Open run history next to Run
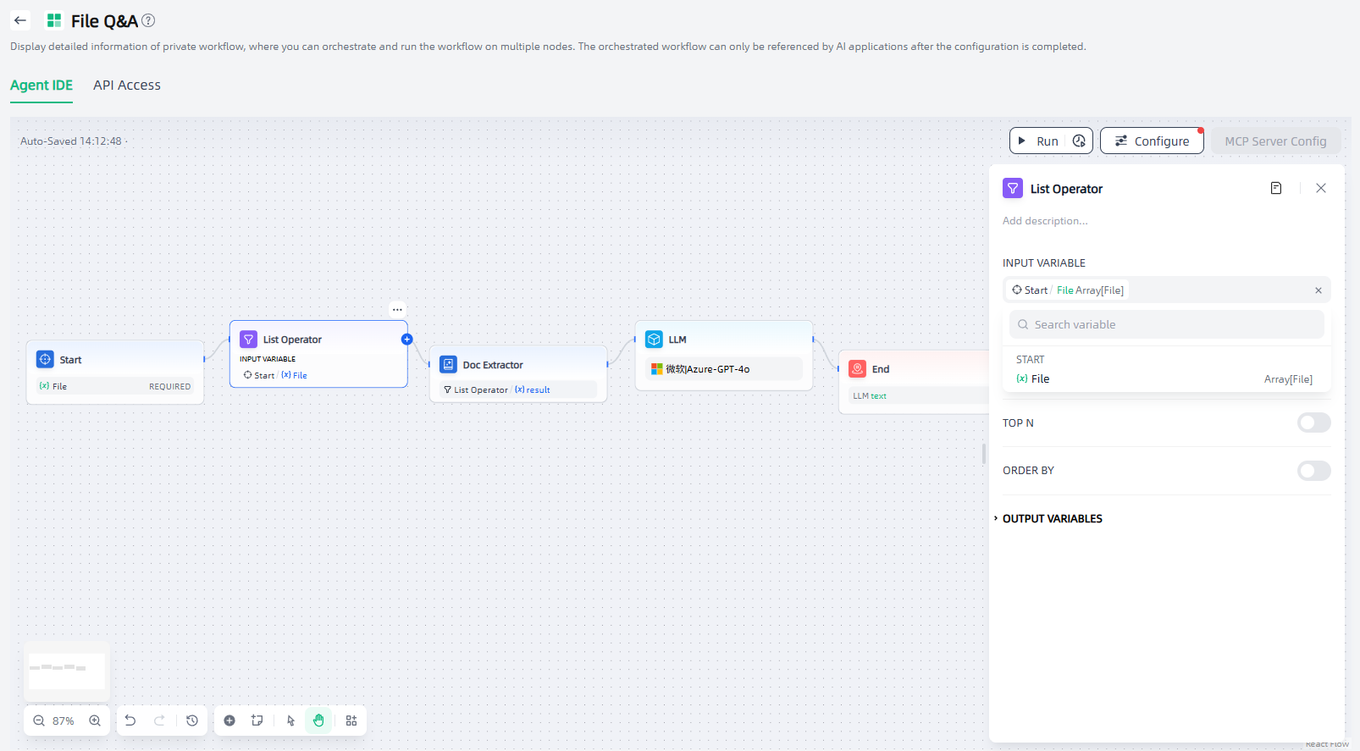Screen dimensions: 1360x751 click(x=1079, y=141)
